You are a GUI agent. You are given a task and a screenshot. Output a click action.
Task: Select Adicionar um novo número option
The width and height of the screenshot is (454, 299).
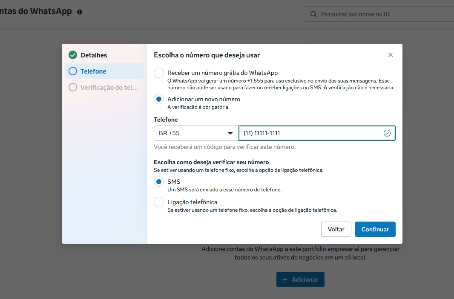(x=159, y=99)
